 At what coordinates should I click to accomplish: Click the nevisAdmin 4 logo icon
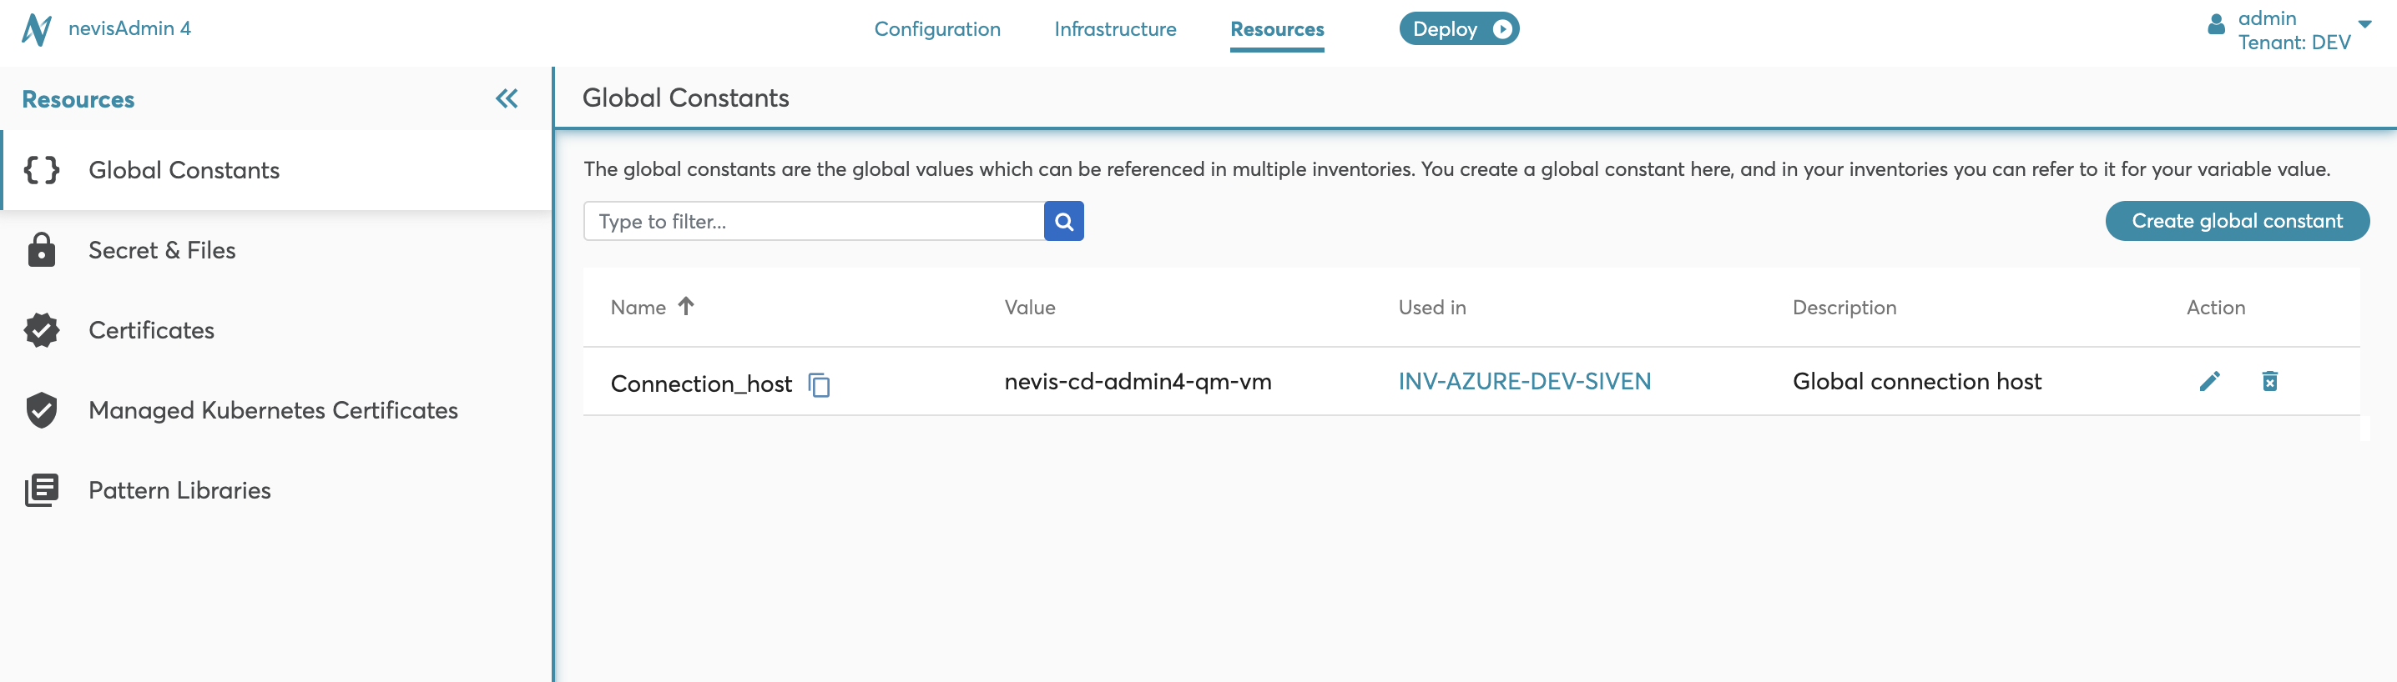38,30
